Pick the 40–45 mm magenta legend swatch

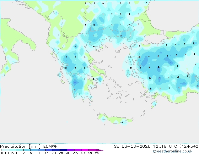85,150
